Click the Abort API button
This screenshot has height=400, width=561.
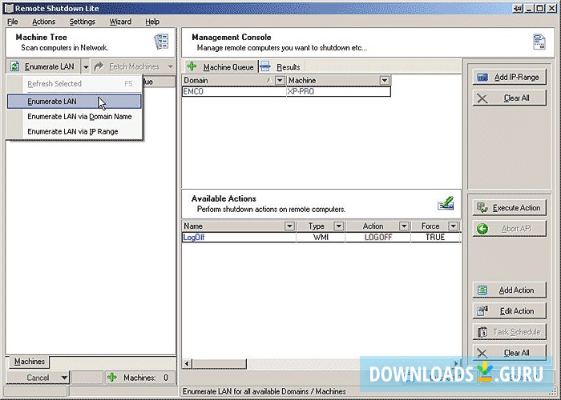click(x=510, y=229)
